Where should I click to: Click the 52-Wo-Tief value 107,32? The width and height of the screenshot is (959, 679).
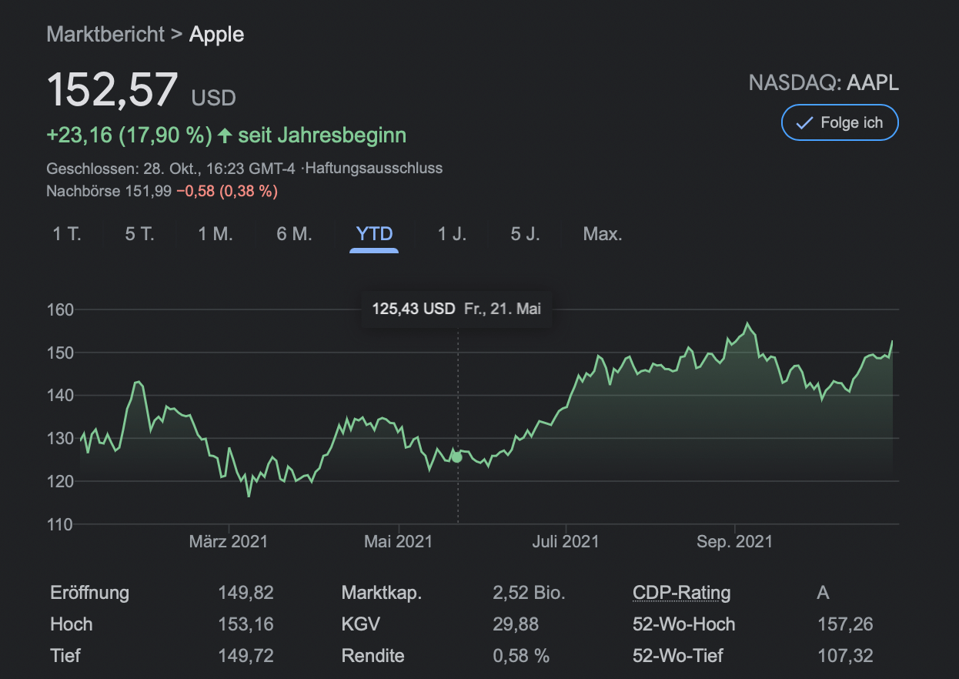coord(845,656)
